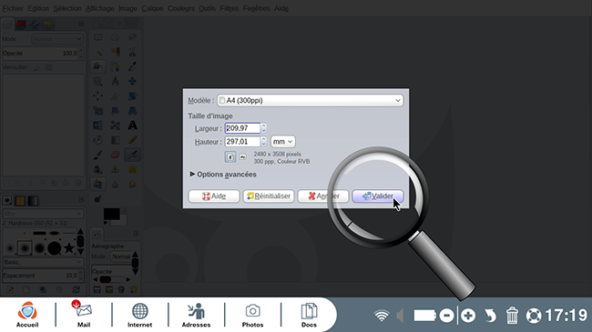Open the Modèle A4 (300ppi) dropdown
Screen dimensions: 592x332
tap(310, 100)
